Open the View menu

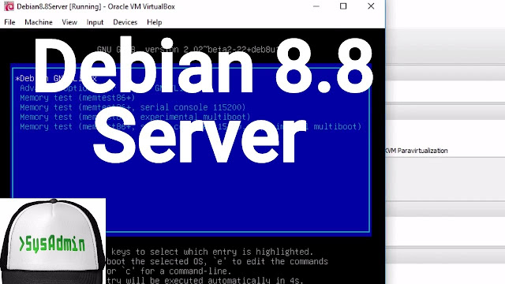pos(69,22)
